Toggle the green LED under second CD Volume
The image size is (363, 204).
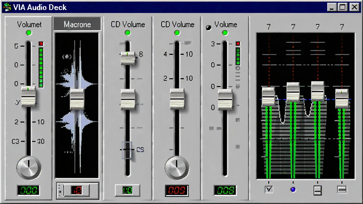point(177,33)
